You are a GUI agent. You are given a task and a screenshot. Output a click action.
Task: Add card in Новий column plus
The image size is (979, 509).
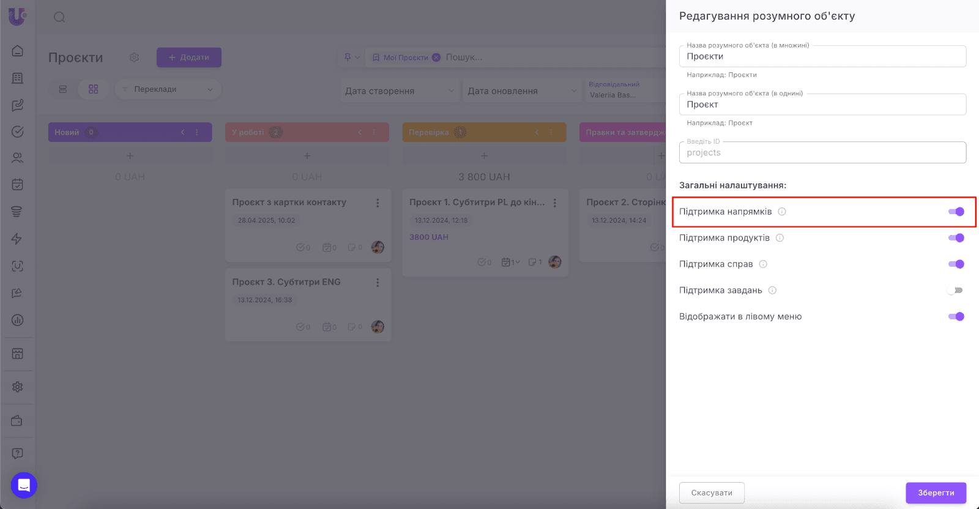coord(130,156)
